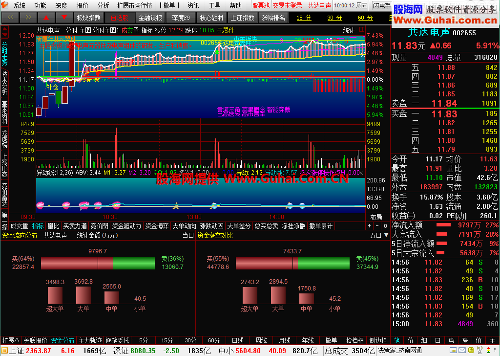
Task: Select the 量比 indicator tab
Action: pos(53,226)
